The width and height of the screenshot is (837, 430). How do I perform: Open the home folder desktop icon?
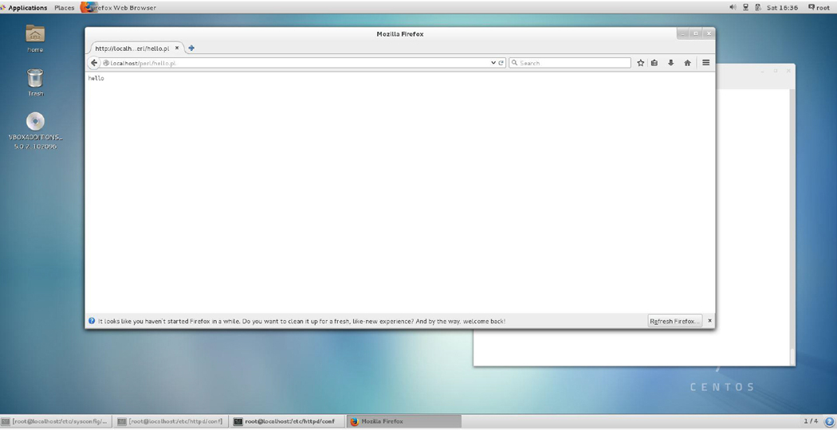[35, 38]
